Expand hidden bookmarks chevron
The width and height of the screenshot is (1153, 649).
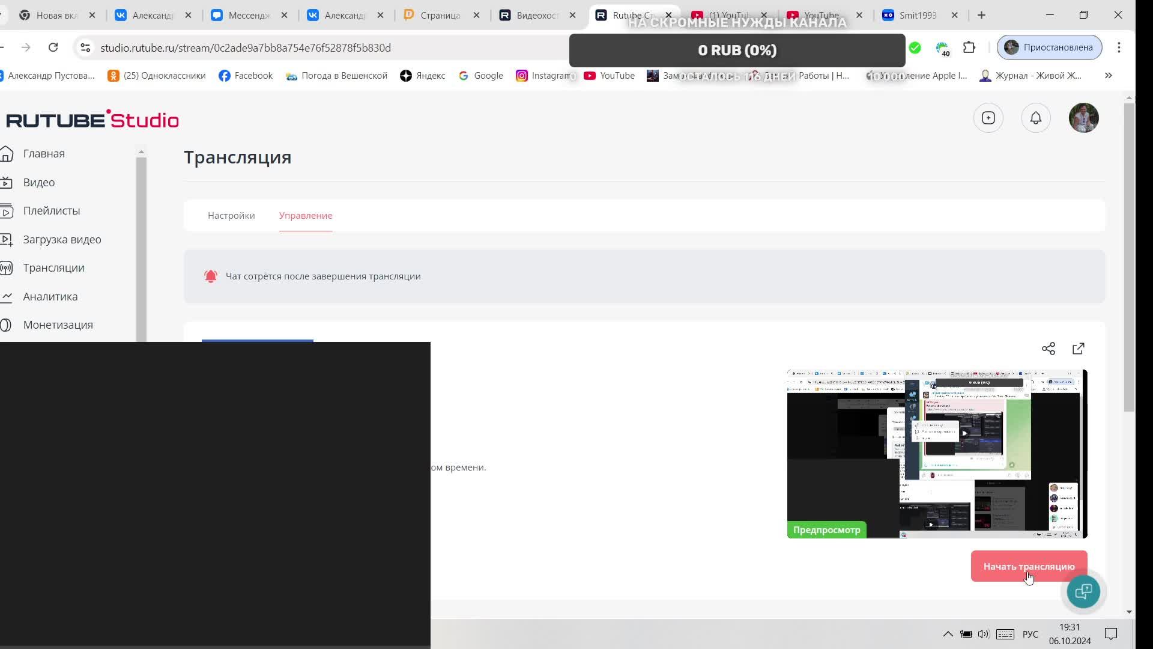[x=1109, y=76]
